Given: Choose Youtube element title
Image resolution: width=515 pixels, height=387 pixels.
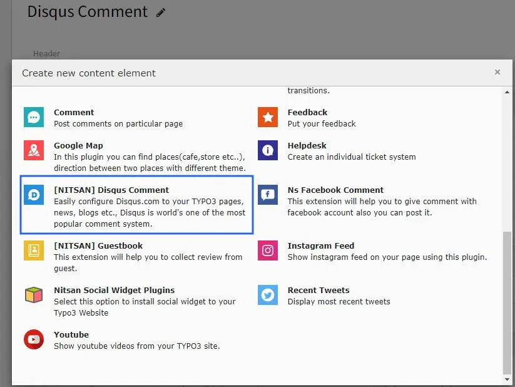Looking at the screenshot, I should (x=71, y=335).
